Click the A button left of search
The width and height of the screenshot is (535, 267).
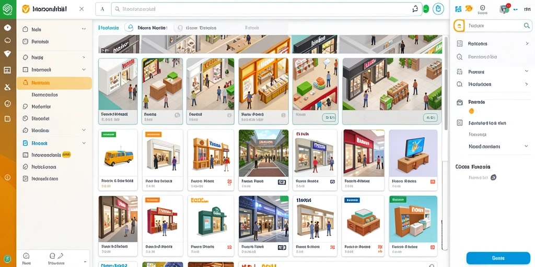tap(102, 9)
